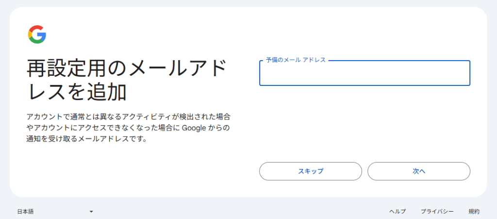Open the ヘルプ link

coord(398,211)
